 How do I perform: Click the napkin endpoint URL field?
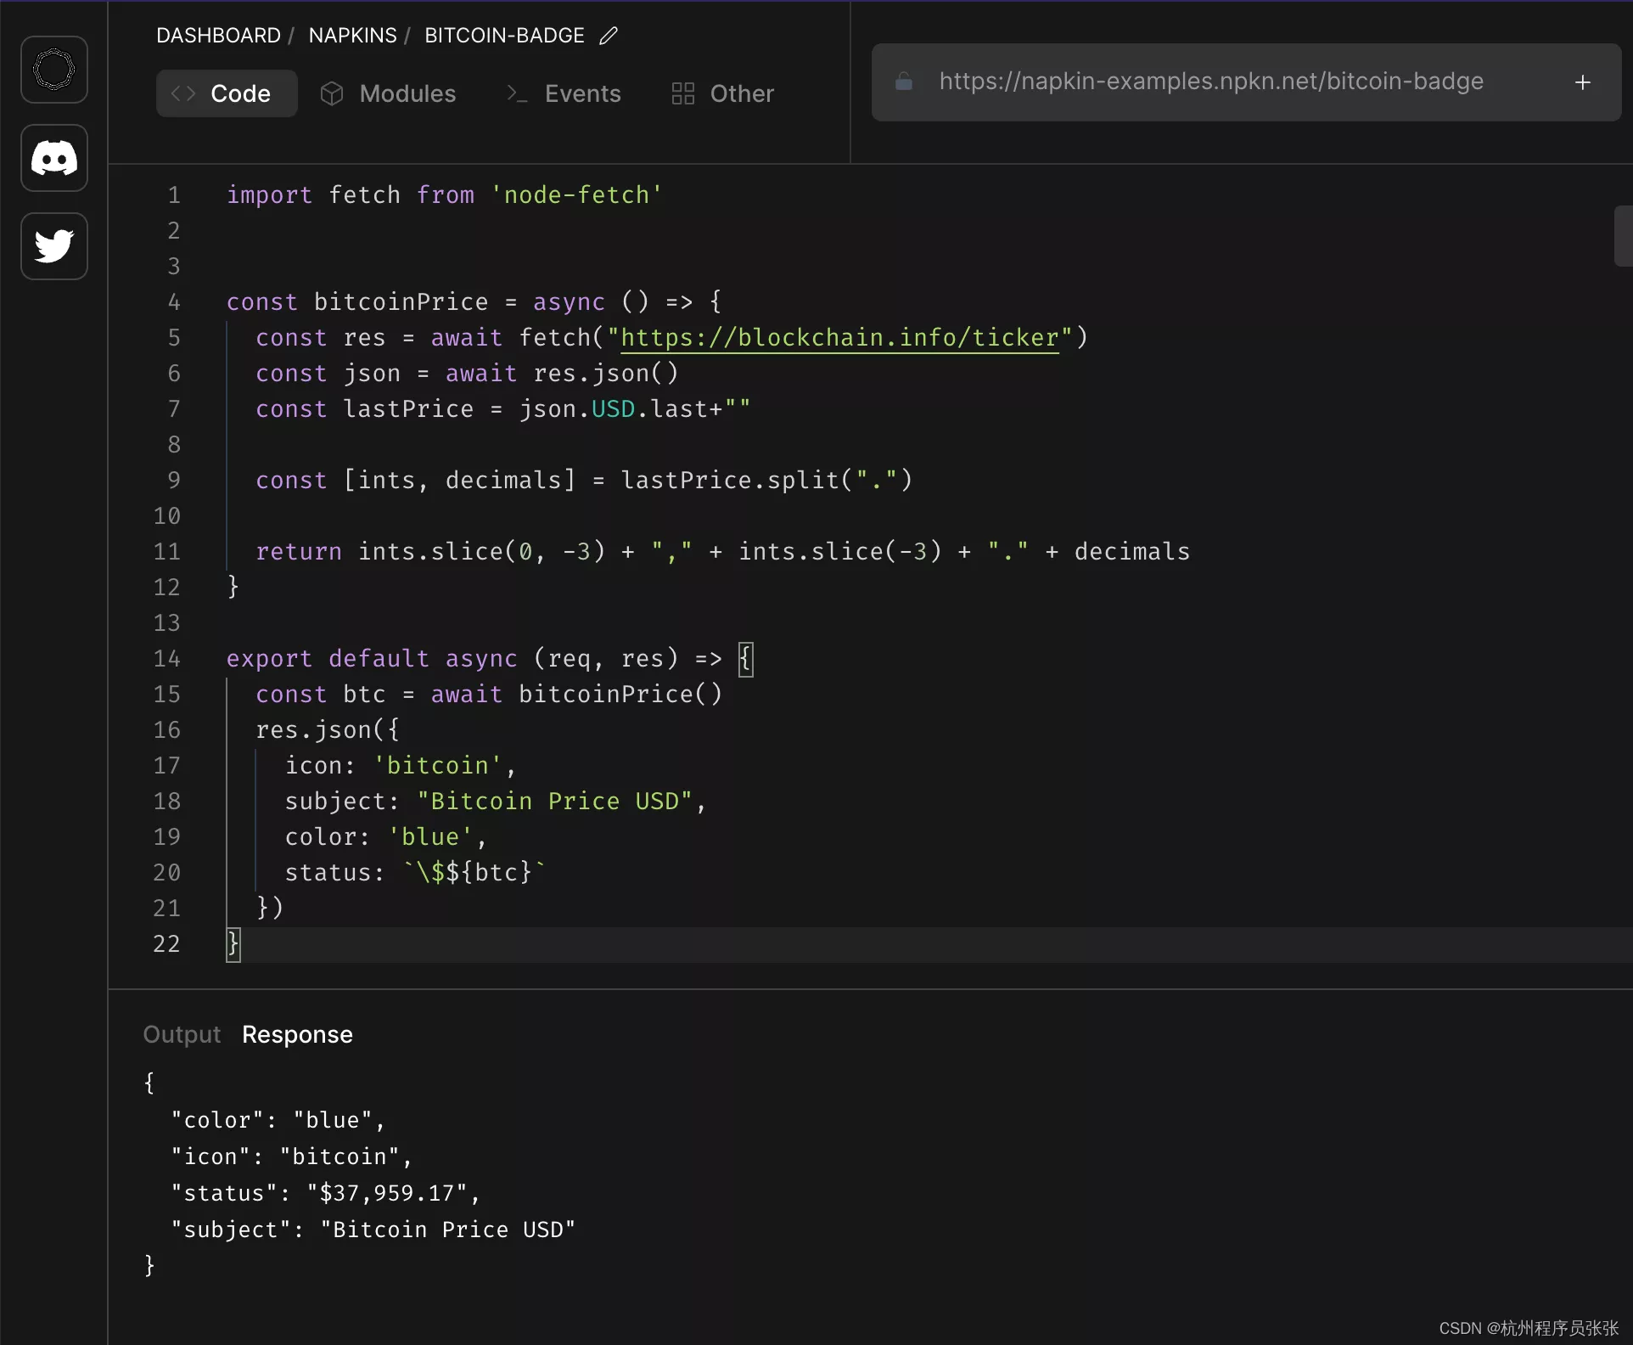tap(1210, 82)
